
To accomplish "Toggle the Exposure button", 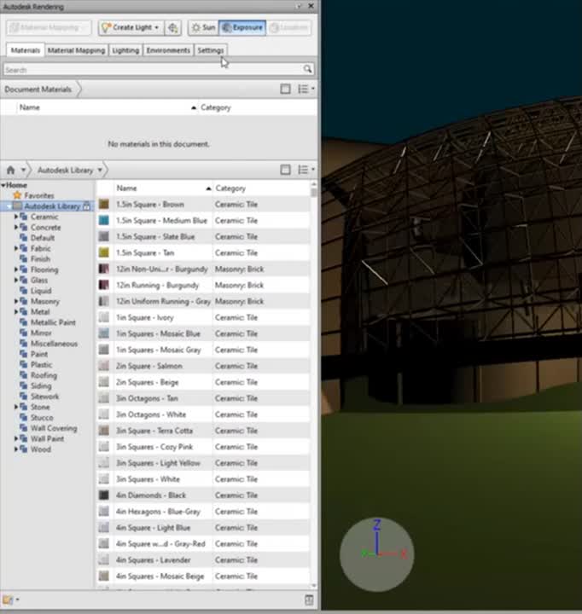I will 242,27.
